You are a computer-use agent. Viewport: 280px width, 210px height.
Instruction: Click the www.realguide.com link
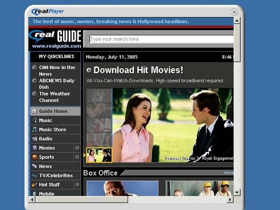tap(57, 46)
